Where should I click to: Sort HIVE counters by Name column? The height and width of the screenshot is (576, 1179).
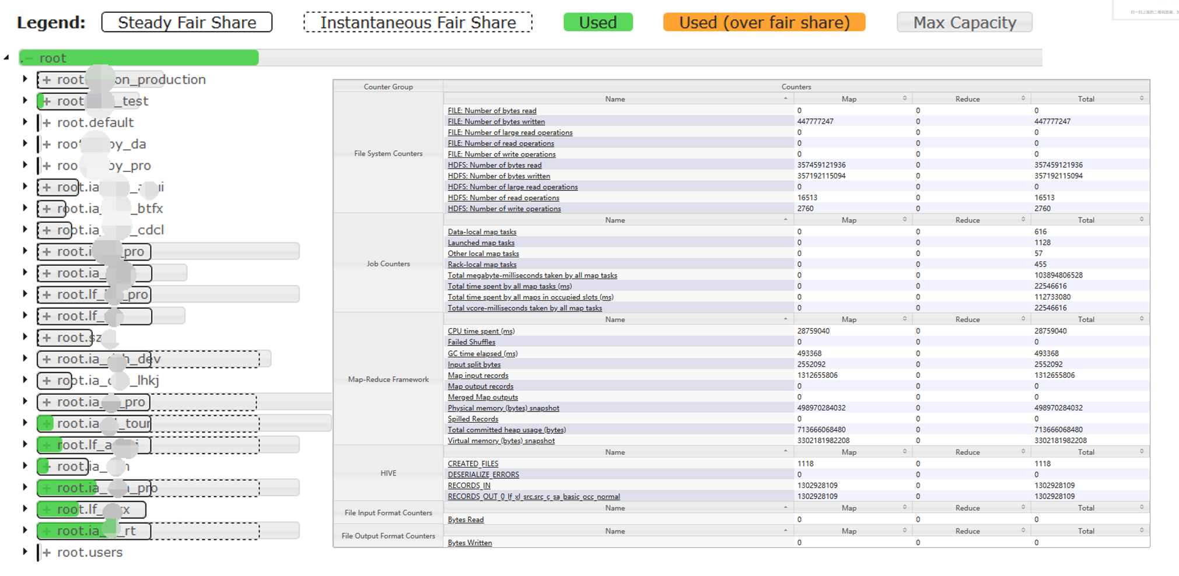618,452
